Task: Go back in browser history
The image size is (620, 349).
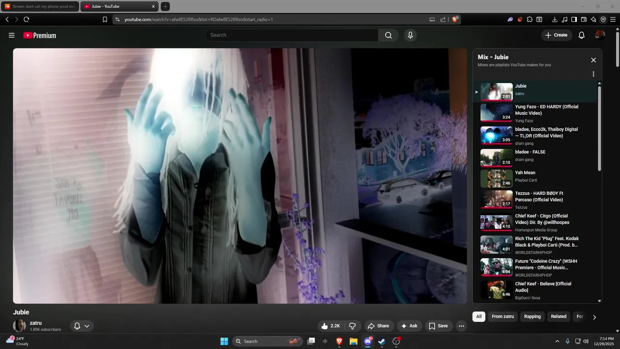Action: tap(7, 19)
